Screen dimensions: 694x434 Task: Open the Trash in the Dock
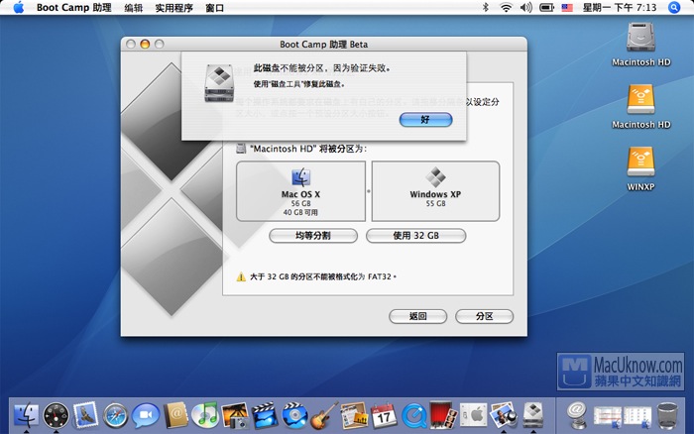667,415
